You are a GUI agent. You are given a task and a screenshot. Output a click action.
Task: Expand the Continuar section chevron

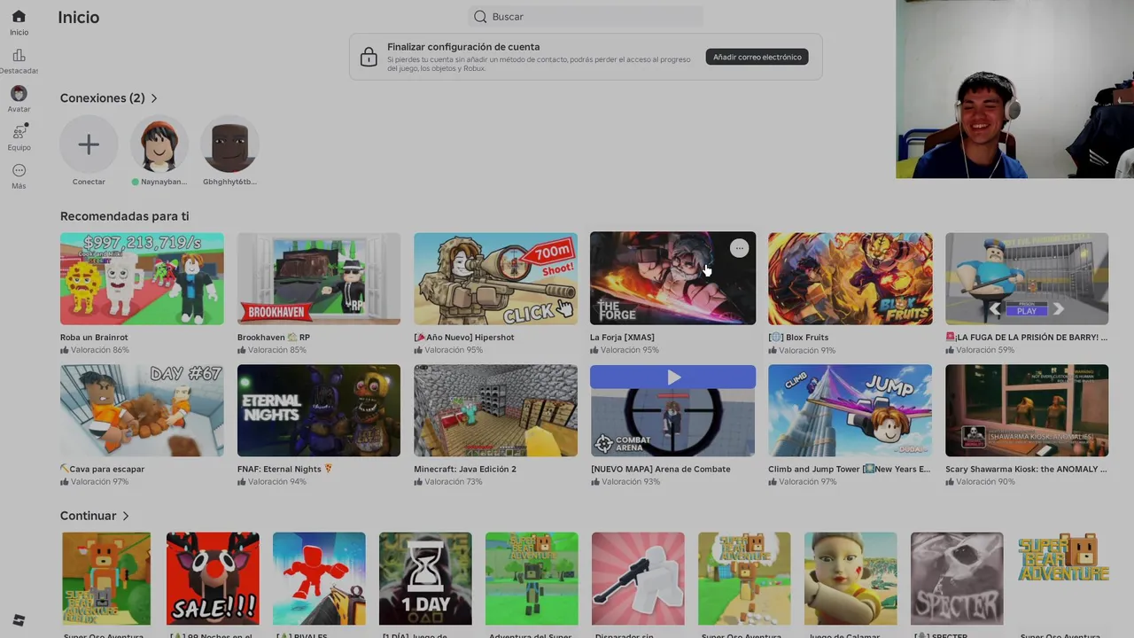(x=126, y=516)
